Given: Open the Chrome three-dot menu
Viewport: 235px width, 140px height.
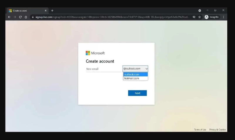Looking at the screenshot, I should (224, 17).
